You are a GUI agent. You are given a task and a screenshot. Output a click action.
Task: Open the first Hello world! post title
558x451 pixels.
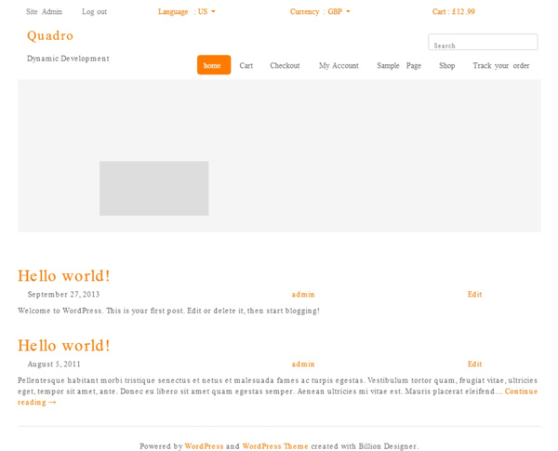pyautogui.click(x=64, y=276)
